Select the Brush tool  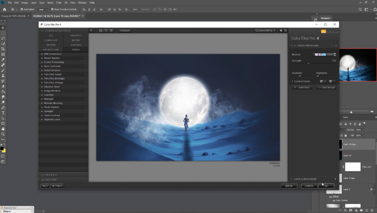tap(3, 71)
